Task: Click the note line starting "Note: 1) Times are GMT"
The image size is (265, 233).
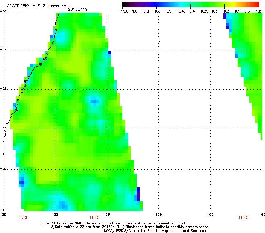Action: point(113,223)
